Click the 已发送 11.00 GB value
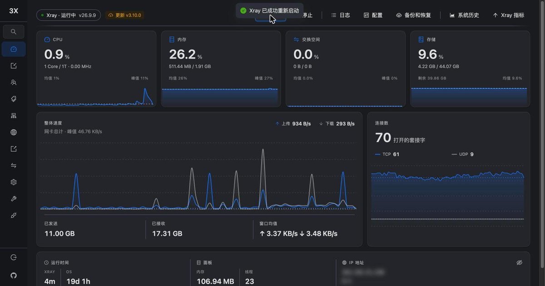 pos(59,233)
